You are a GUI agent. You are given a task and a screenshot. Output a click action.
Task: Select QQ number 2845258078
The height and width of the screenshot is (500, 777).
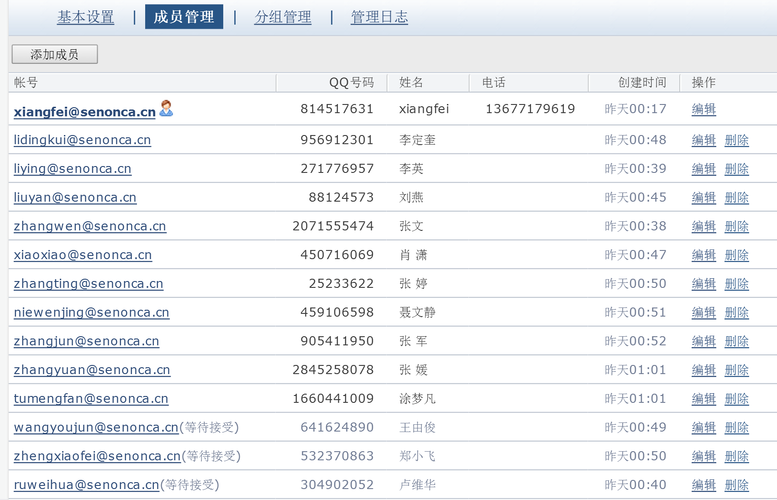[x=333, y=370]
